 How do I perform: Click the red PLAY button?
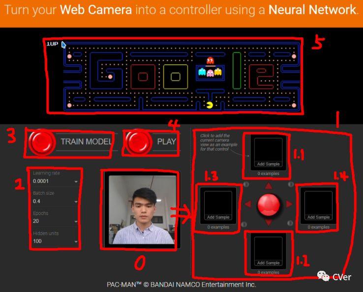[139, 142]
